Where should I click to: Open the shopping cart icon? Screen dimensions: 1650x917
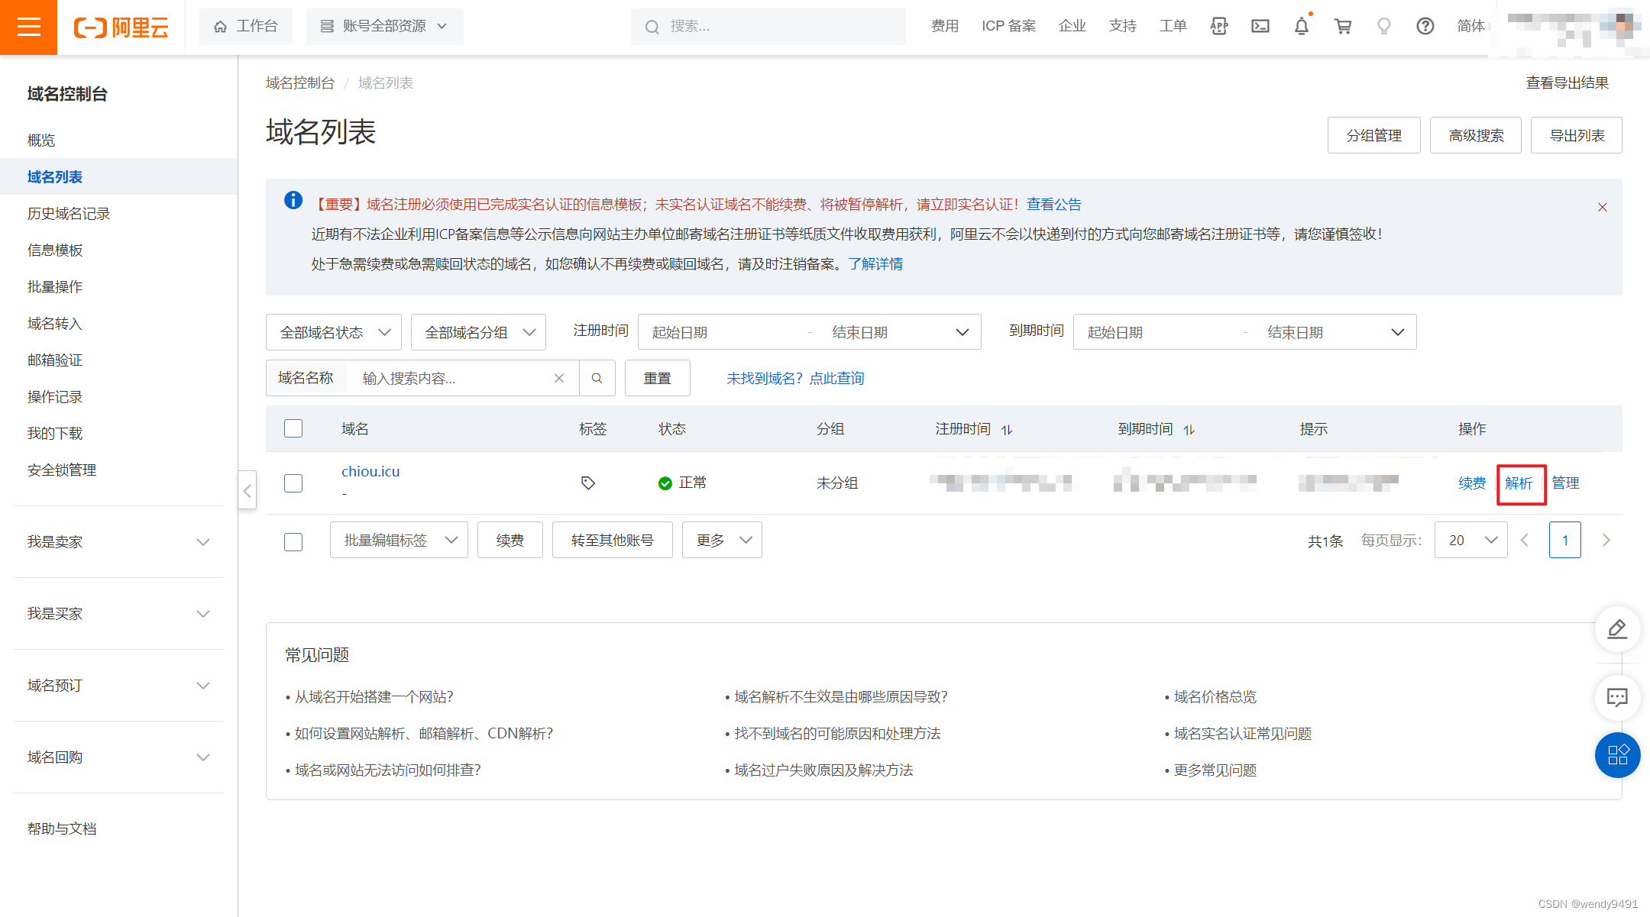click(1343, 27)
